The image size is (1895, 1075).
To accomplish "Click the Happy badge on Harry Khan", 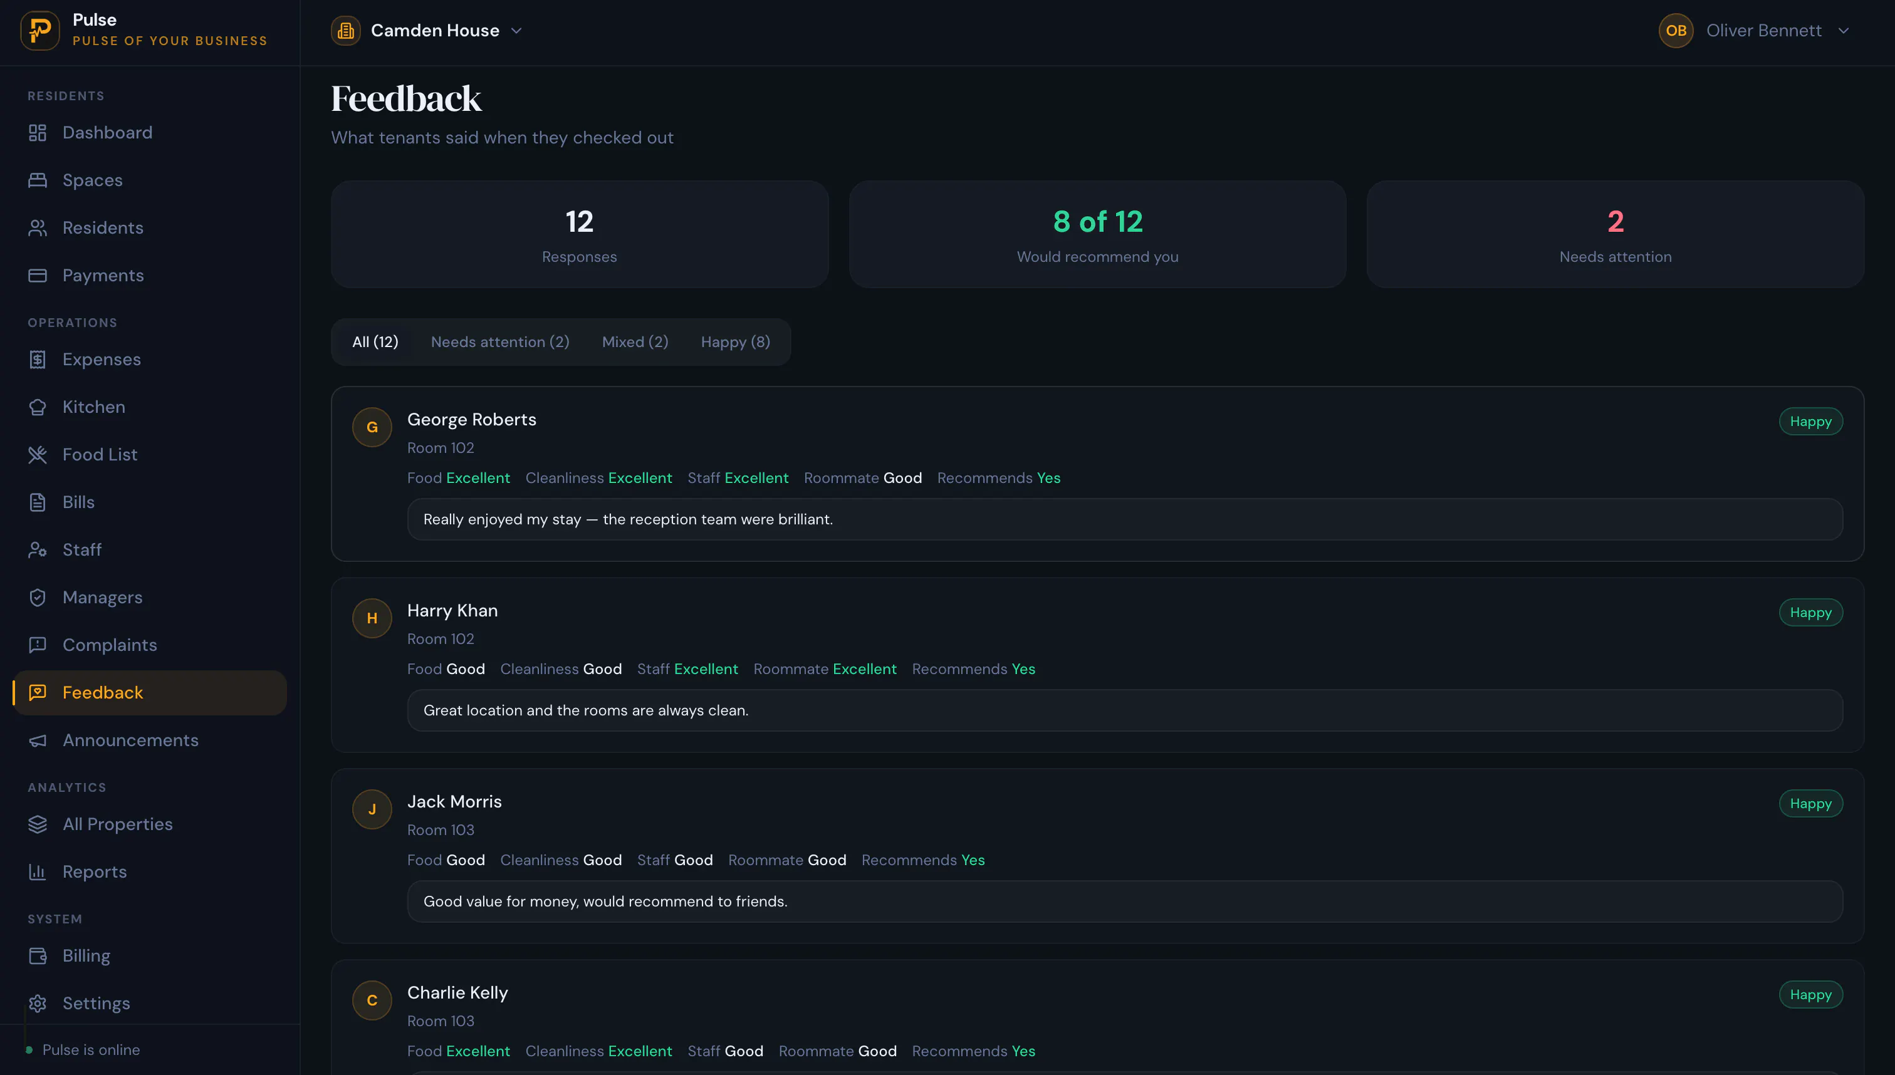I will tap(1811, 613).
